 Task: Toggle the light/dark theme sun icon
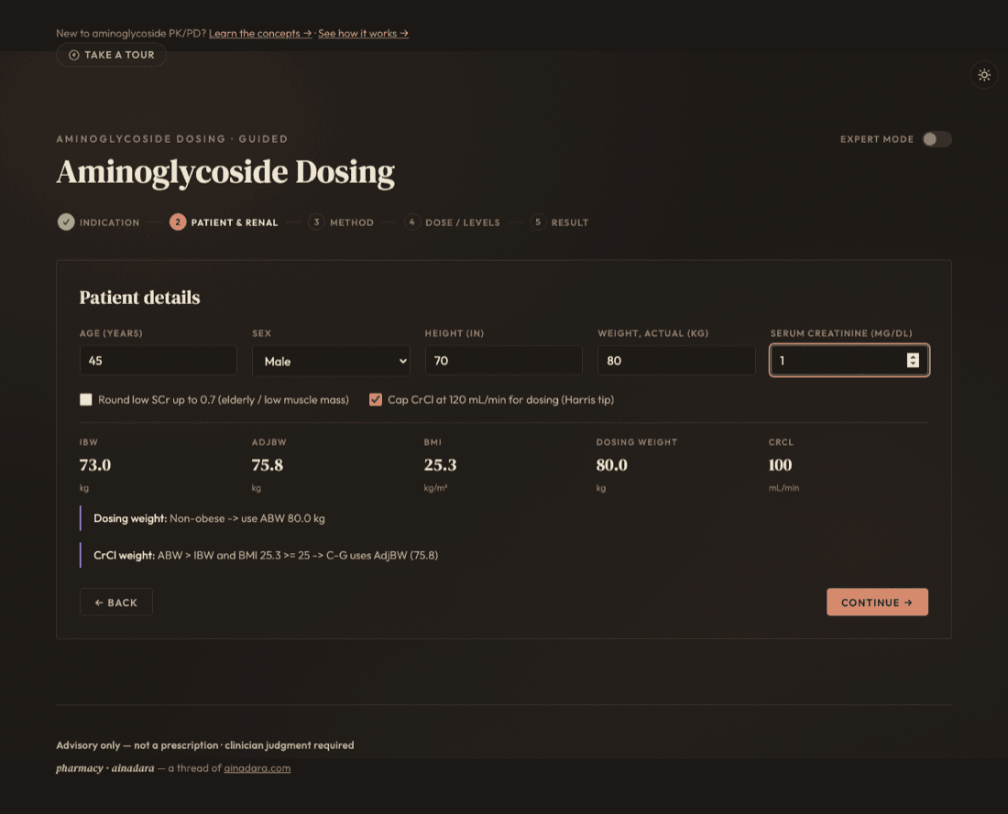tap(983, 75)
